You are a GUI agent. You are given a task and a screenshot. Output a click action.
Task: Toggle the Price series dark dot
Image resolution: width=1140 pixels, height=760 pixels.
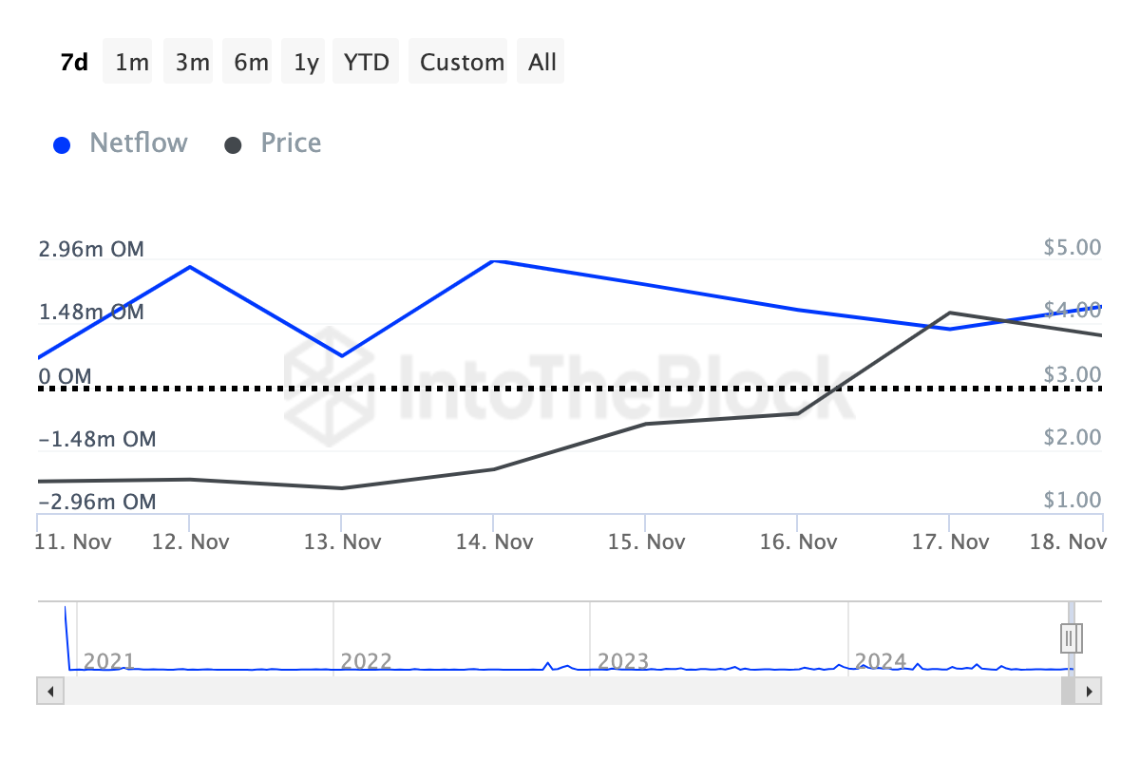point(233,145)
